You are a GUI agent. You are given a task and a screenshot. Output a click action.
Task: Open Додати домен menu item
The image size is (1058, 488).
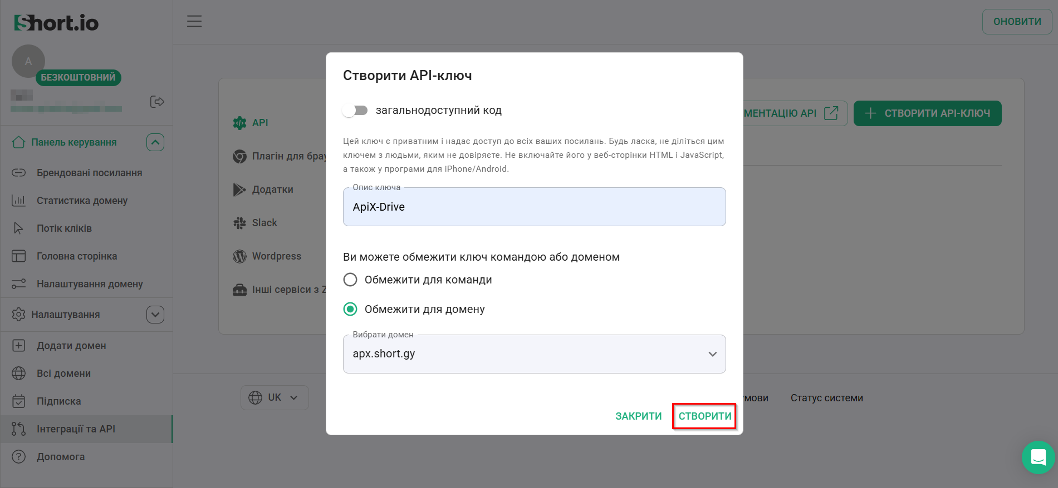coord(86,346)
